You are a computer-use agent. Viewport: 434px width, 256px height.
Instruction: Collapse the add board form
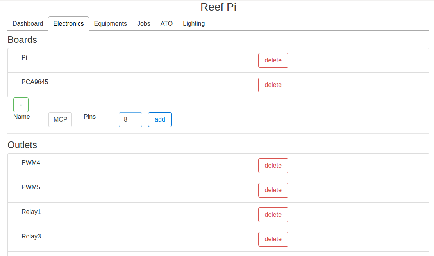click(21, 105)
